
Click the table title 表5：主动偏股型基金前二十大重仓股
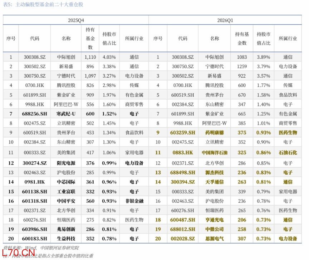click(43, 4)
